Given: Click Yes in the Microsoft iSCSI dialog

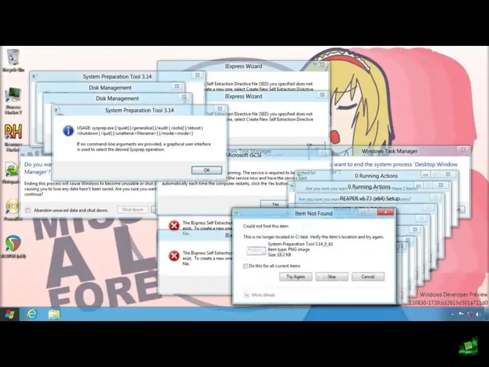Looking at the screenshot, I should coord(276,204).
